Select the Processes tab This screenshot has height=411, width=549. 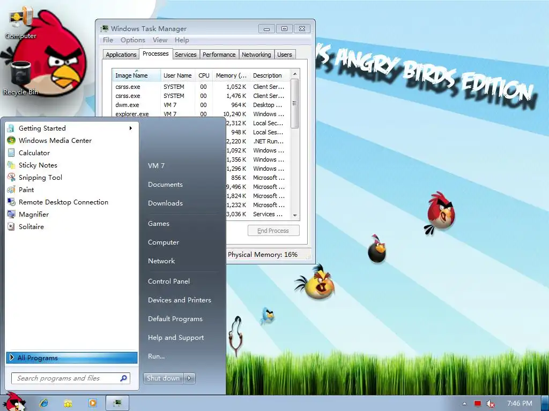click(155, 54)
